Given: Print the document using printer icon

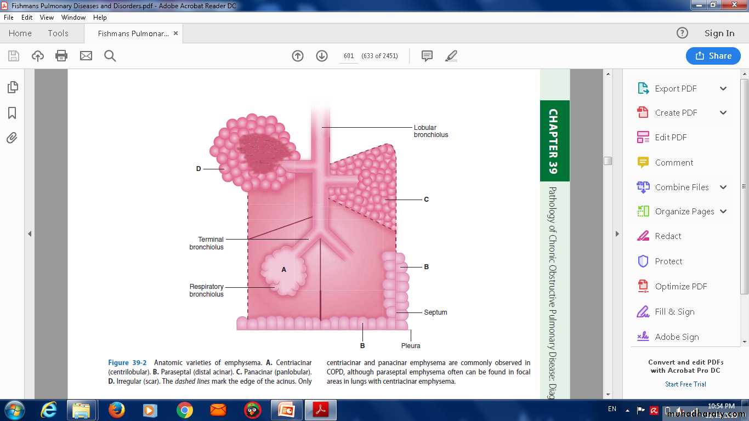Looking at the screenshot, I should coord(61,56).
